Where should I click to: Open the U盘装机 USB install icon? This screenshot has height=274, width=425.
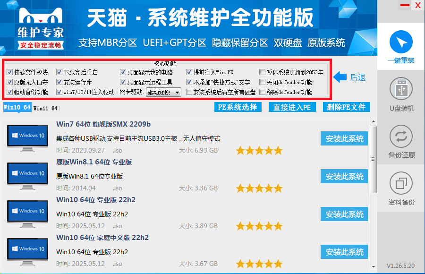click(x=401, y=89)
